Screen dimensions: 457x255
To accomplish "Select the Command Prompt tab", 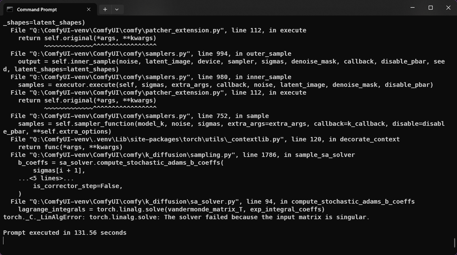I will [44, 9].
